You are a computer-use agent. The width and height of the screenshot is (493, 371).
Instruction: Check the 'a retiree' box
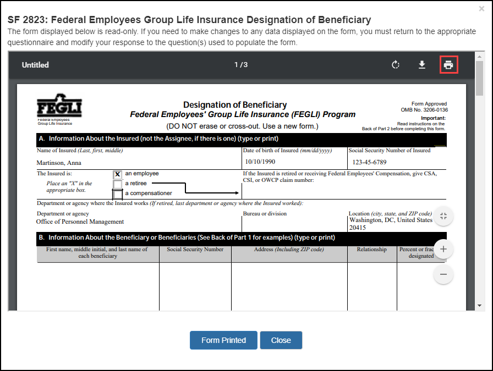tap(117, 184)
